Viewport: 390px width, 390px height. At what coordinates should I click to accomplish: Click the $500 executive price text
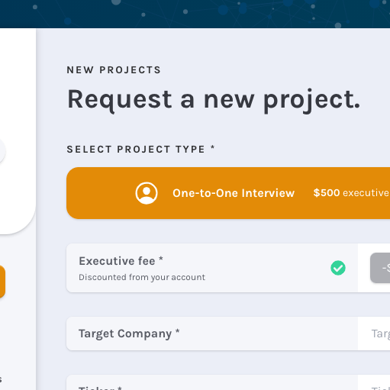[x=351, y=193]
